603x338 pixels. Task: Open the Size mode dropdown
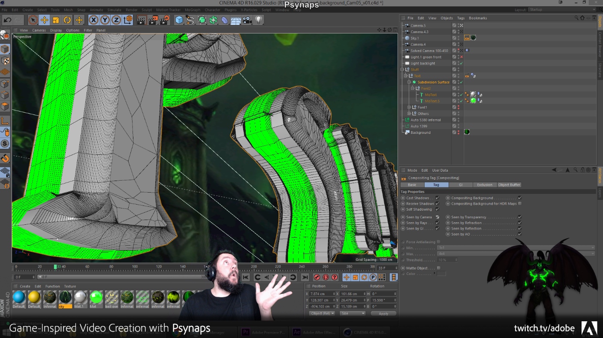pos(353,314)
